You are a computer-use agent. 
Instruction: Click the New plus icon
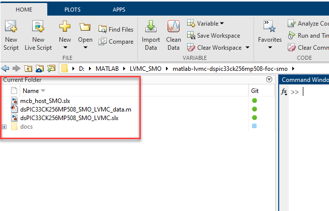pyautogui.click(x=65, y=27)
